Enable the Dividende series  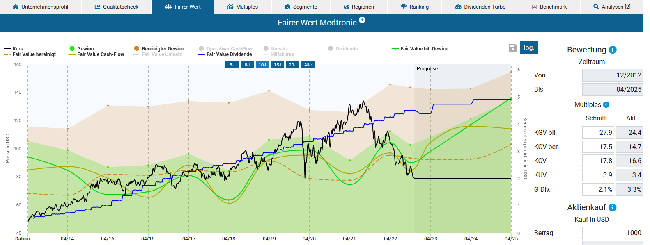pyautogui.click(x=343, y=48)
